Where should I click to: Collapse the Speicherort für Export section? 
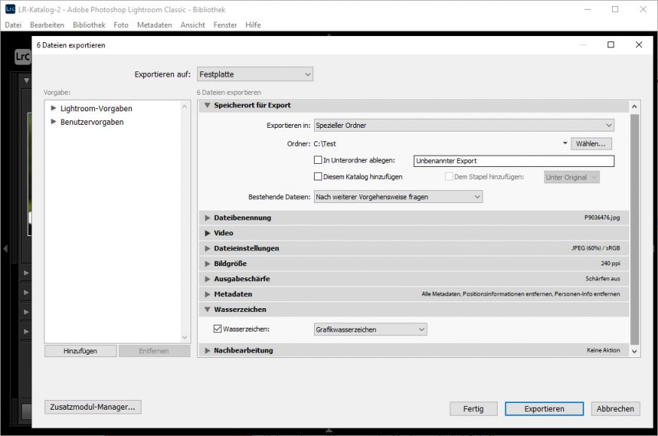click(x=207, y=105)
